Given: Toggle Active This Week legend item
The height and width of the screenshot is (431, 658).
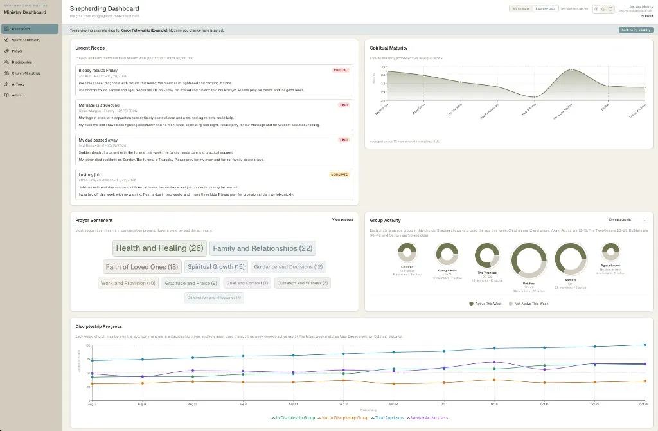Looking at the screenshot, I should click(x=486, y=303).
